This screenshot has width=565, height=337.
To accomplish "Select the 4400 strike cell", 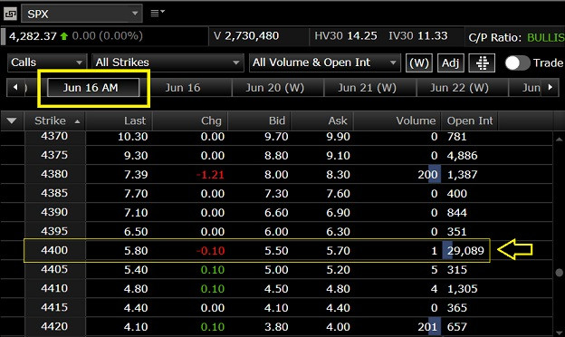I will tap(54, 250).
